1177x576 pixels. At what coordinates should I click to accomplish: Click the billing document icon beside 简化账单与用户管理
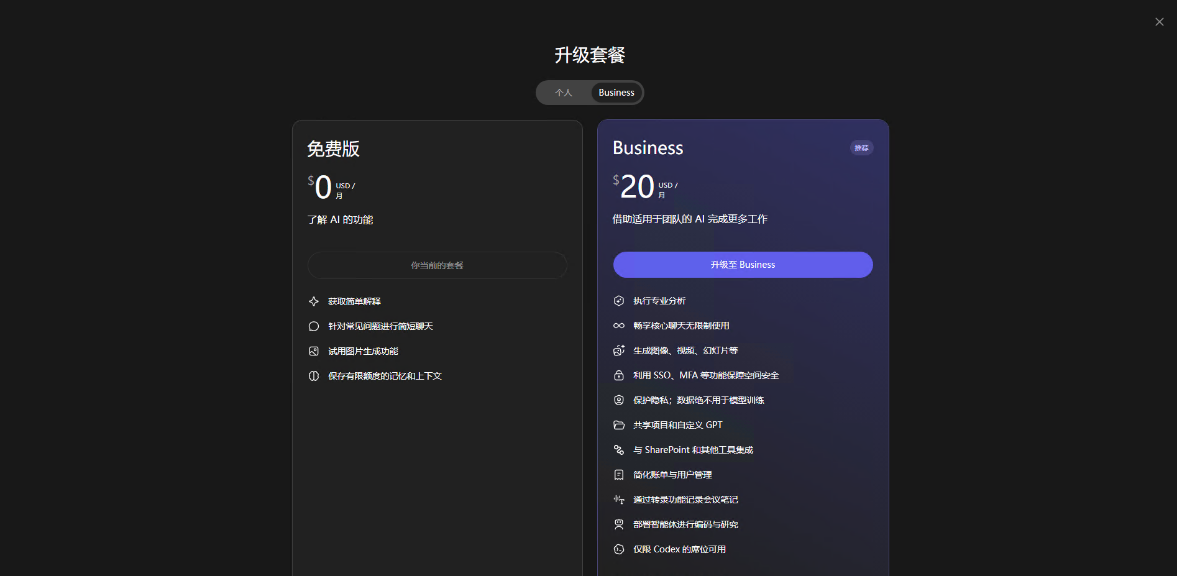tap(618, 475)
